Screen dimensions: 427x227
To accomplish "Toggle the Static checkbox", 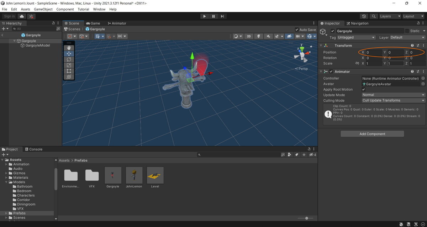I will pyautogui.click(x=407, y=31).
